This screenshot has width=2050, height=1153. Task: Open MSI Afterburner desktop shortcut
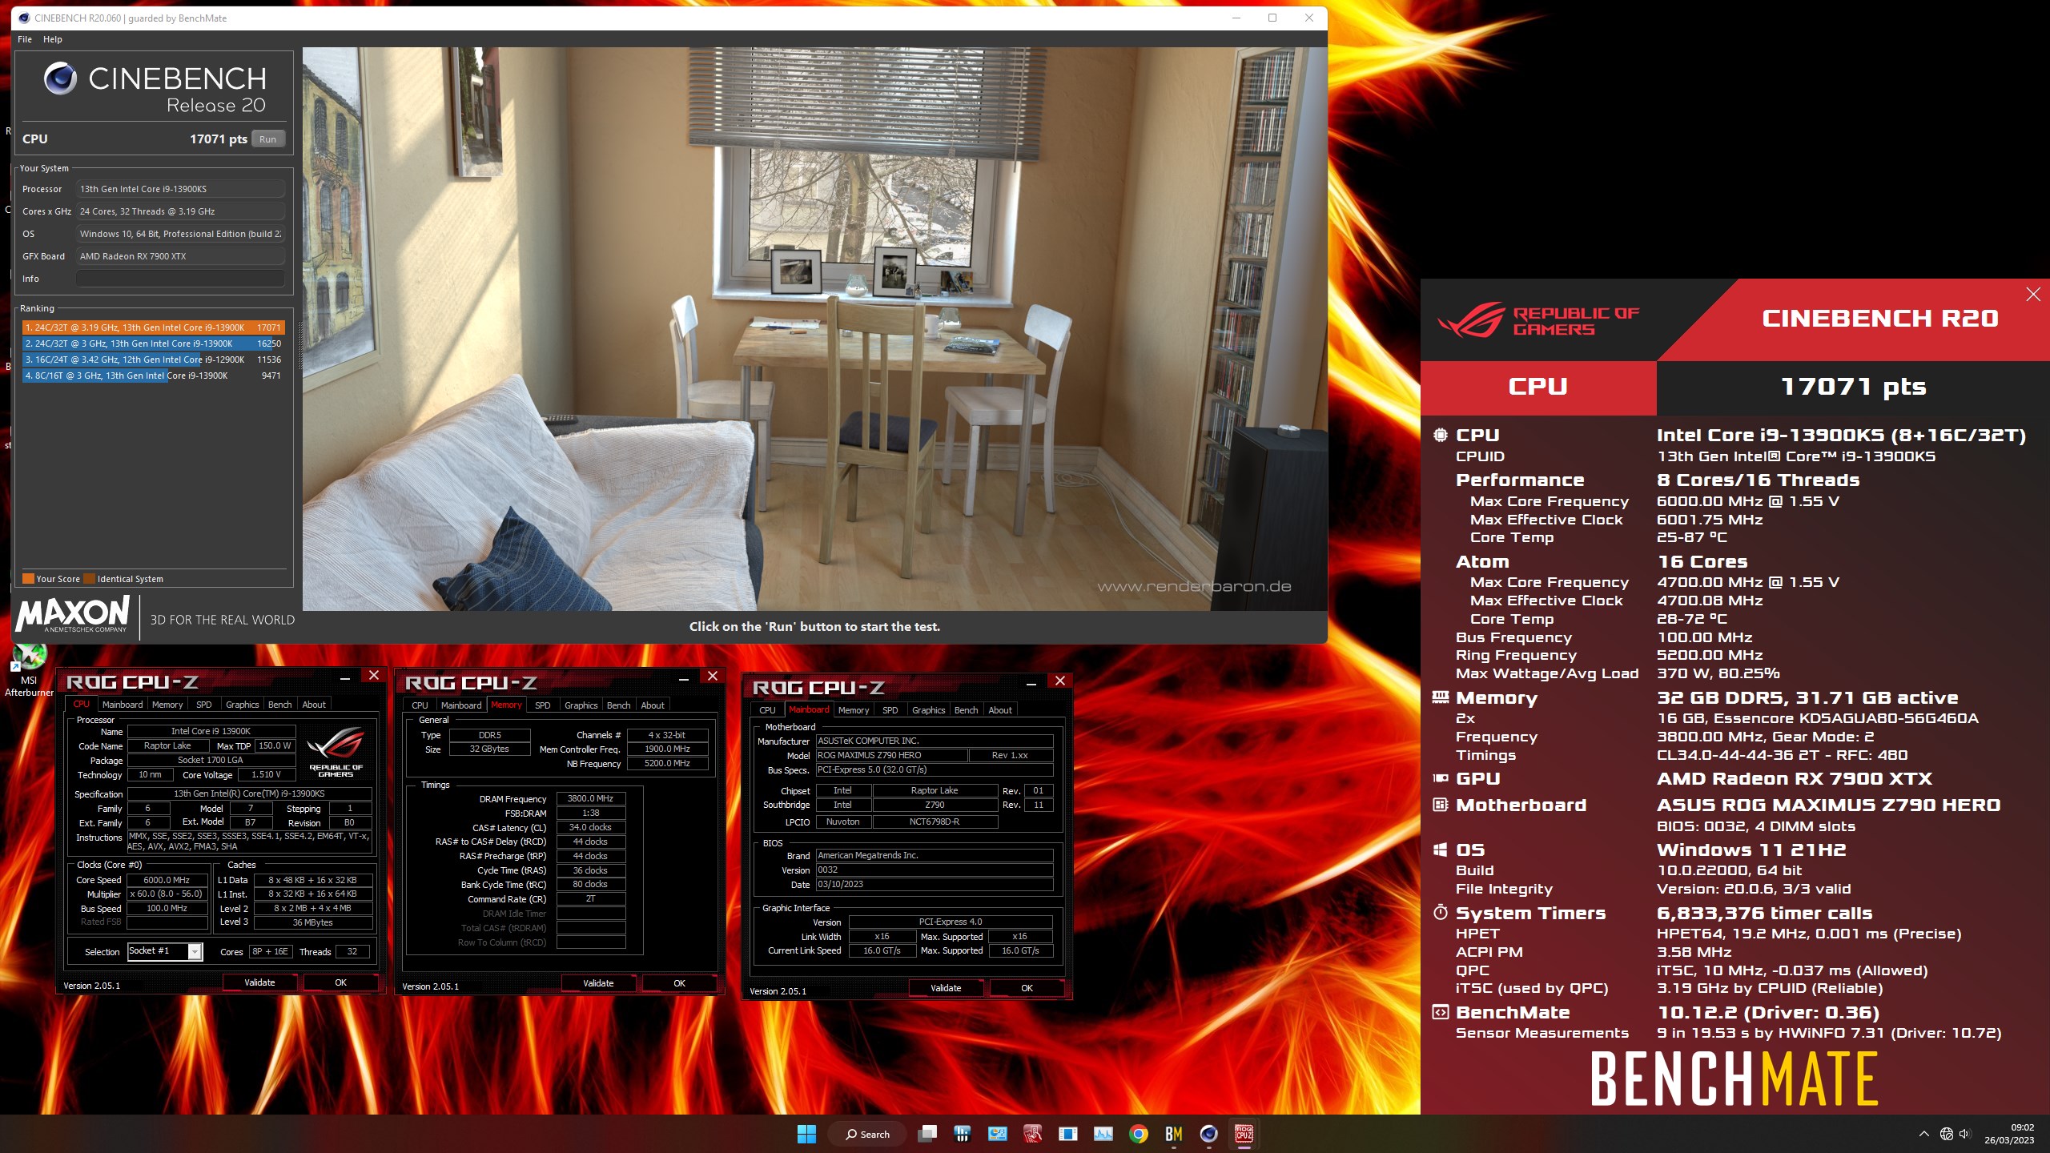[29, 671]
